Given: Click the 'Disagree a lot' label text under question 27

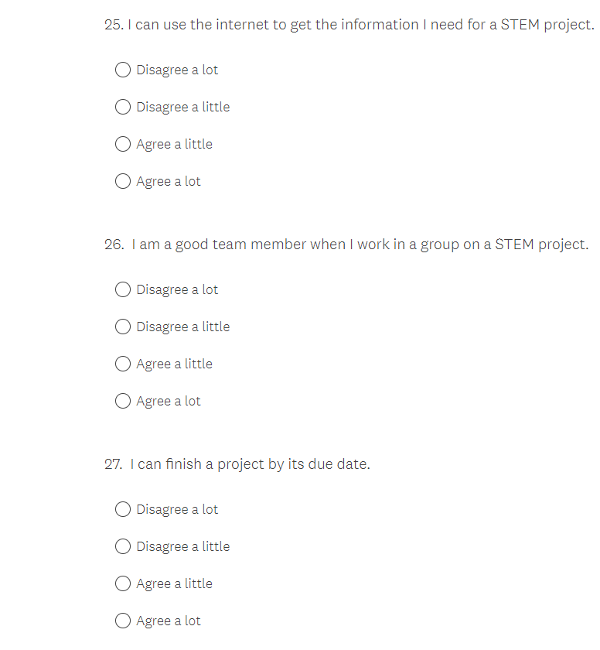Looking at the screenshot, I should click(177, 510).
